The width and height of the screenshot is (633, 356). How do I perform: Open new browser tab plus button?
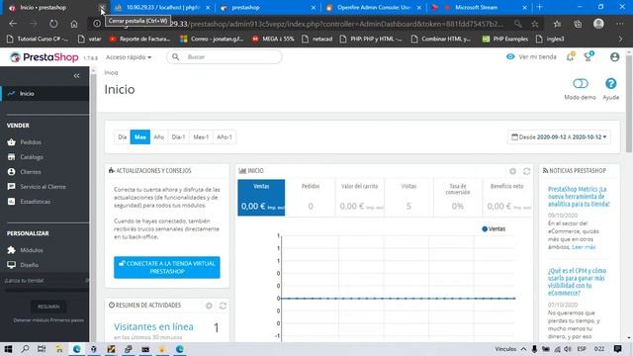(539, 7)
